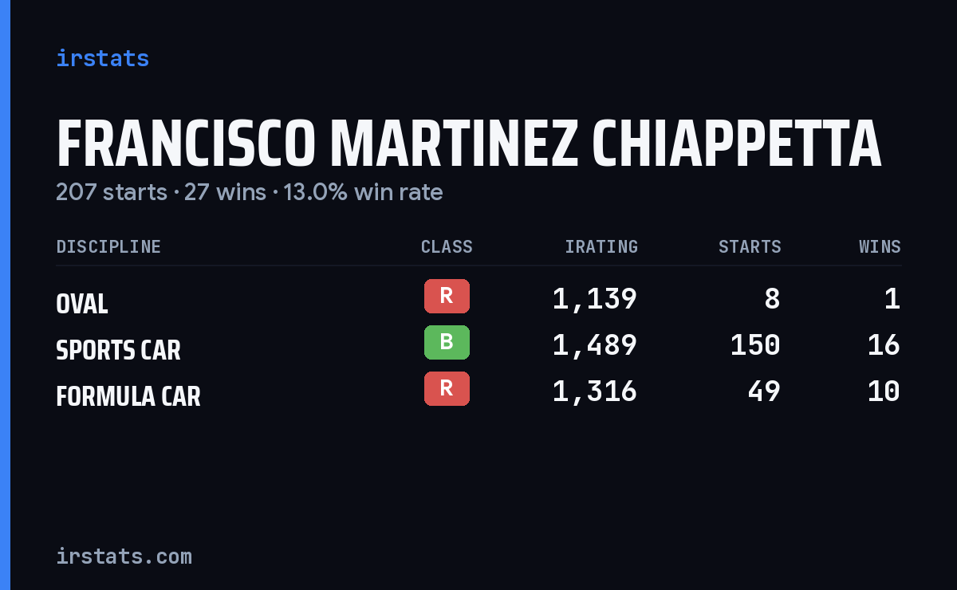Click the 207 starts summary line

click(x=249, y=192)
